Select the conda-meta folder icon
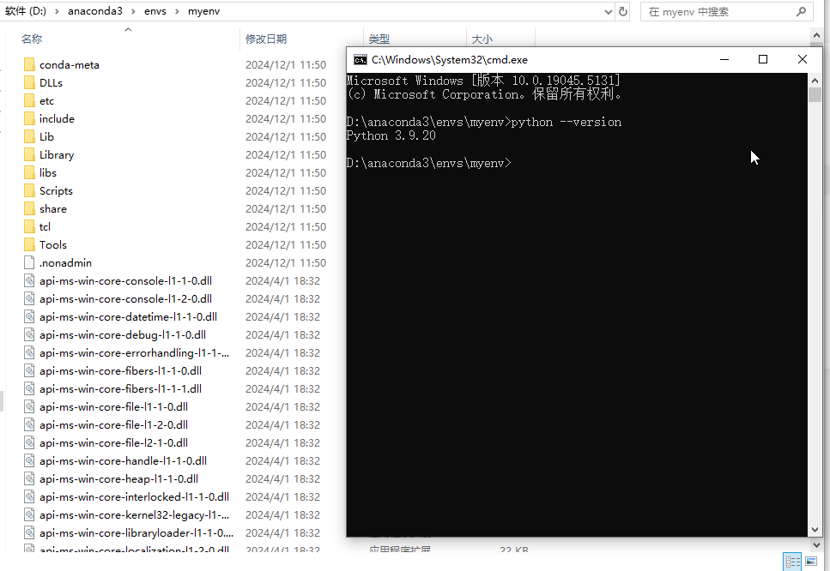Viewport: 830px width, 571px height. (28, 65)
